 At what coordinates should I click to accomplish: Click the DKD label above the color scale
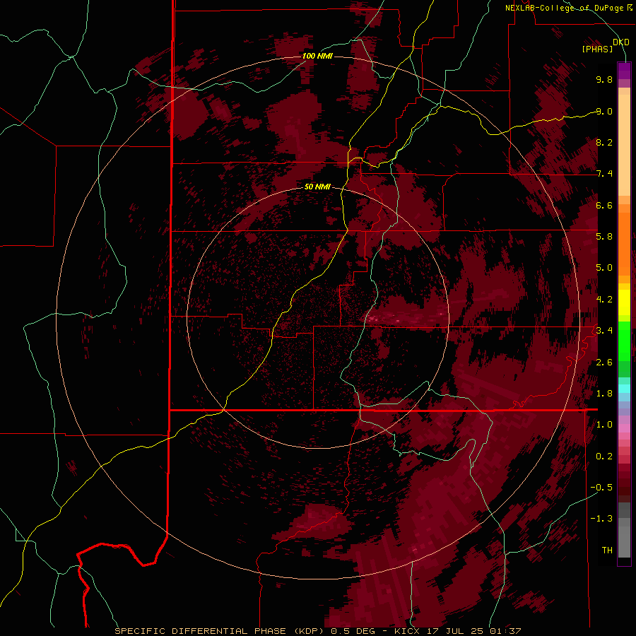click(x=621, y=42)
